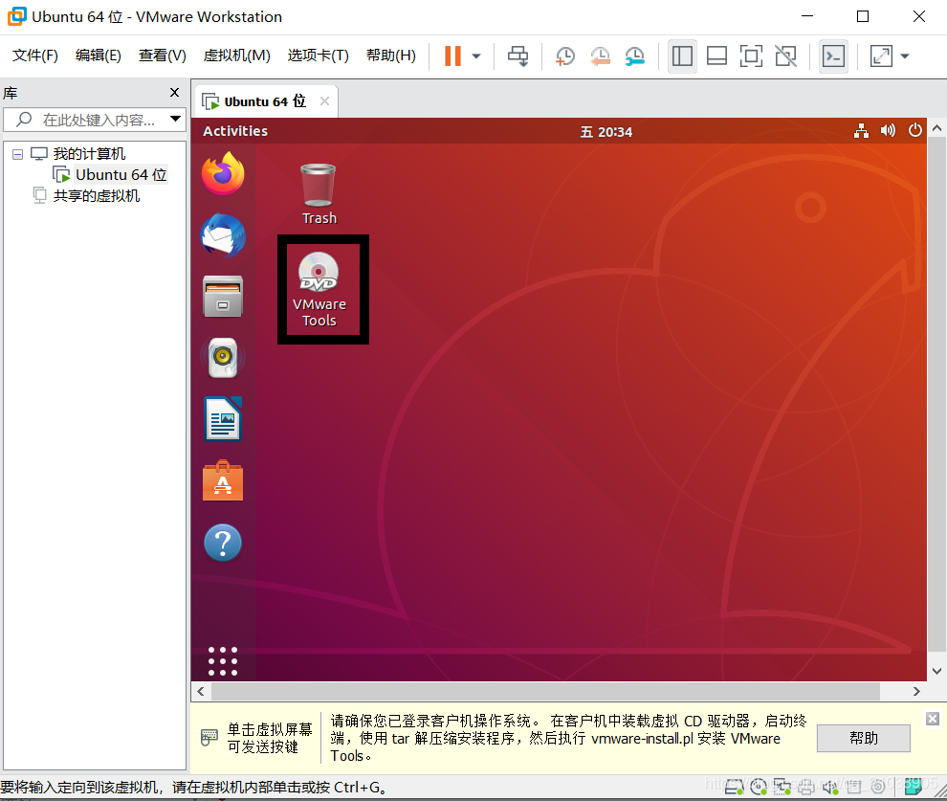Viewport: 947px width, 801px height.
Task: Click the stretch guest display icon
Action: pyautogui.click(x=881, y=56)
